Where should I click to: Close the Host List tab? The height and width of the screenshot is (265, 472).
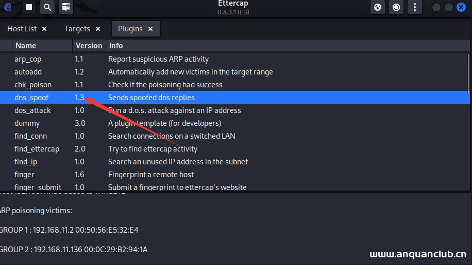coord(44,29)
